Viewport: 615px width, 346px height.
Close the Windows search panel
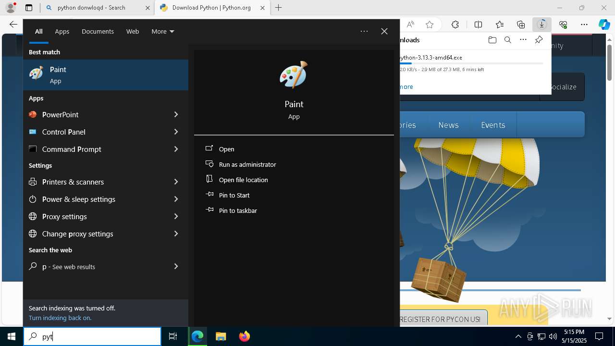pos(384,31)
